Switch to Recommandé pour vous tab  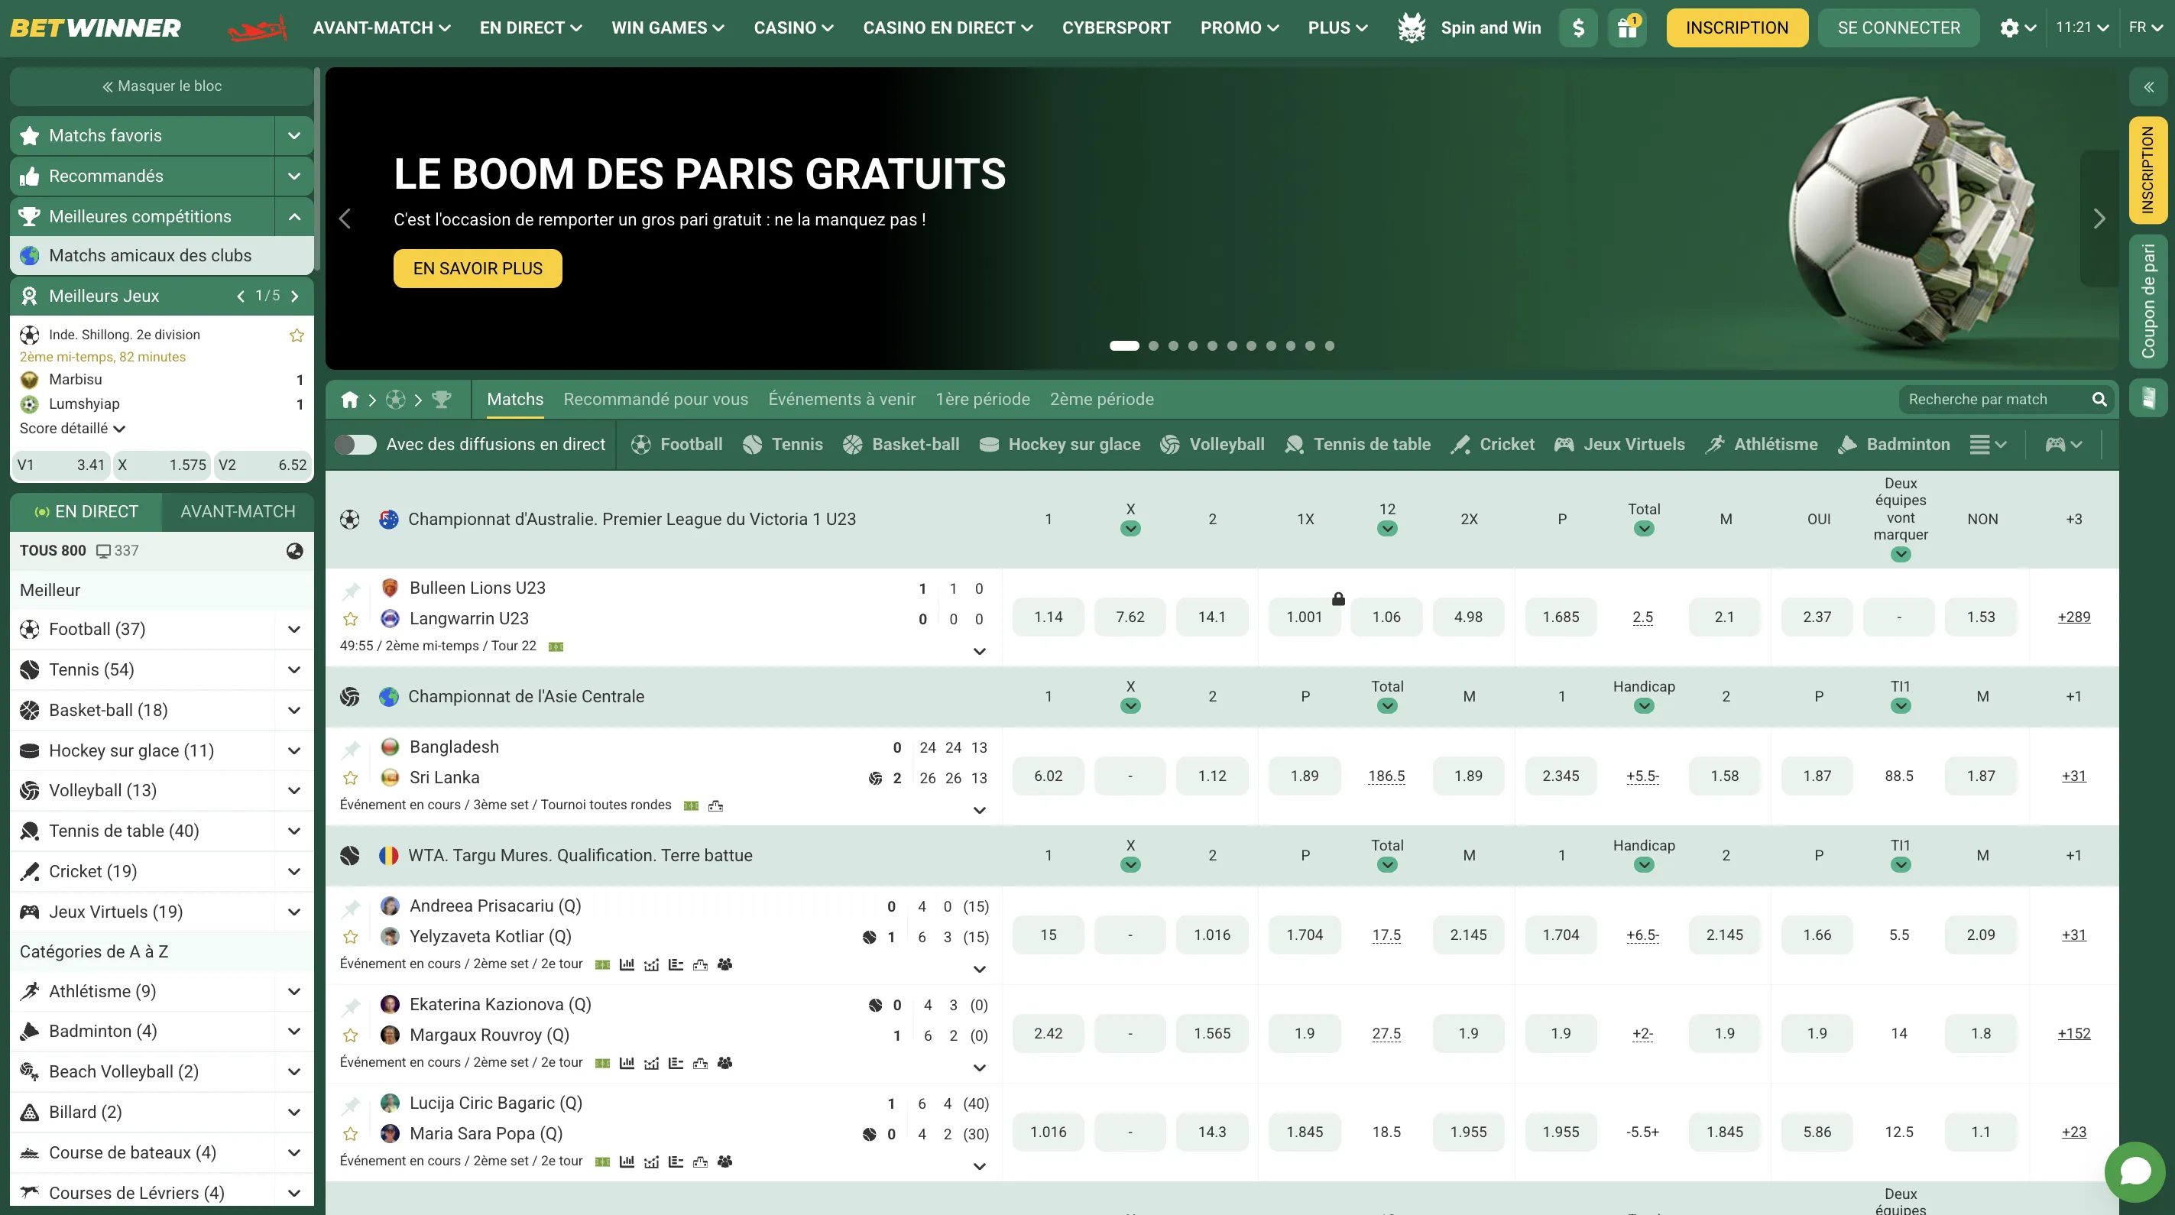click(x=655, y=400)
